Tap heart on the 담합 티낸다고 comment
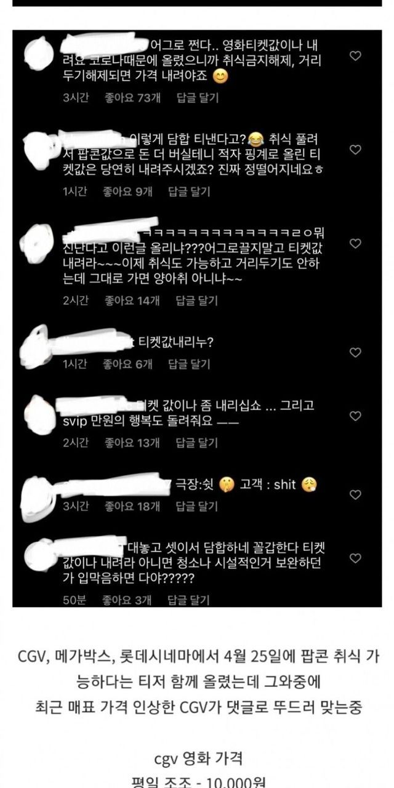Screen dimensions: 394x788 coord(355,150)
